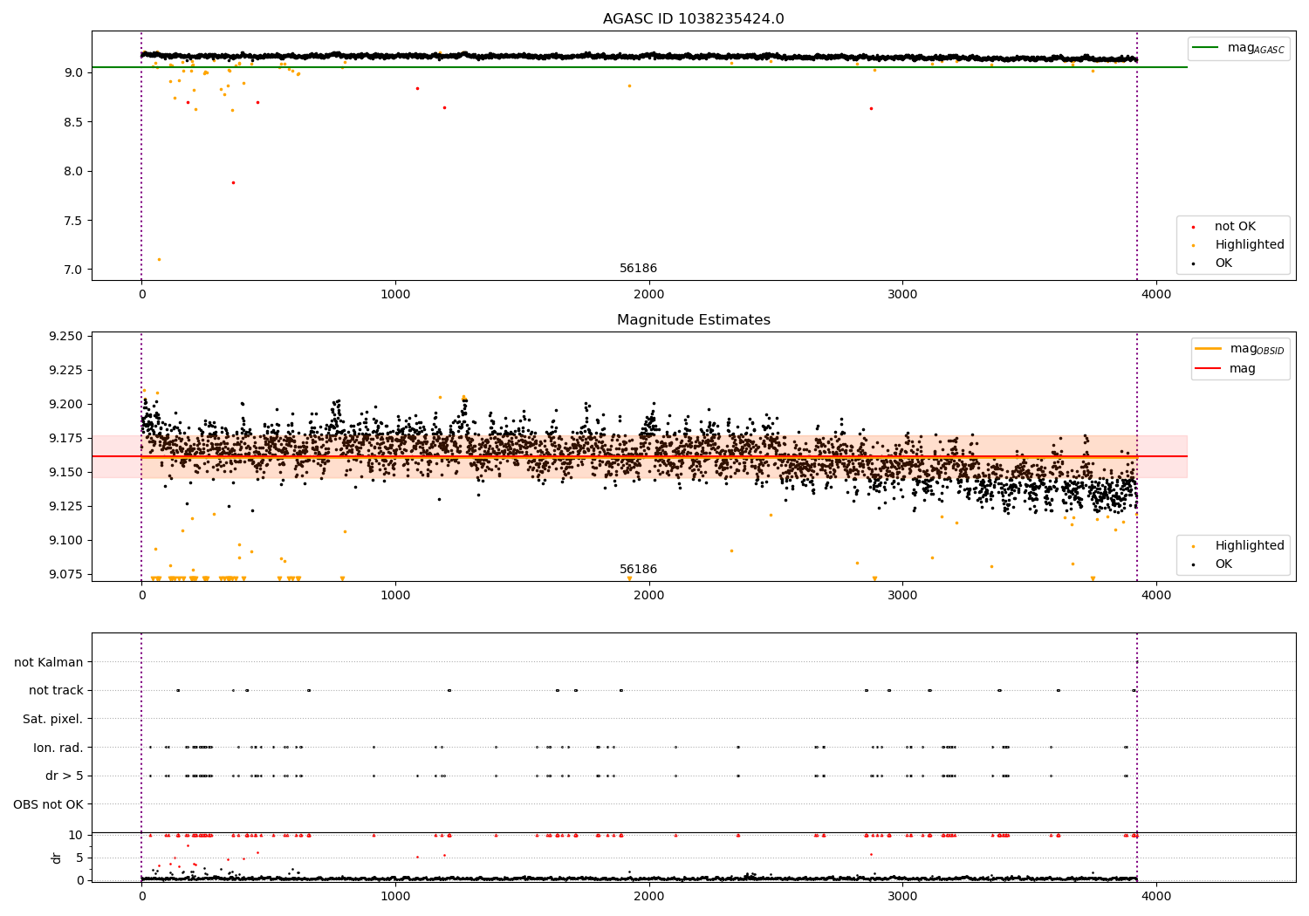1309x916 pixels.
Task: Click the 'Magnitude Estimates' plot title
Action: click(x=693, y=320)
